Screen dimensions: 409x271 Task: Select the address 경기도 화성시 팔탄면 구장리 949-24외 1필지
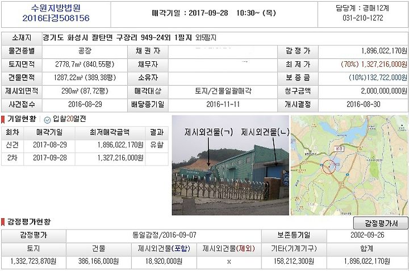coord(117,38)
